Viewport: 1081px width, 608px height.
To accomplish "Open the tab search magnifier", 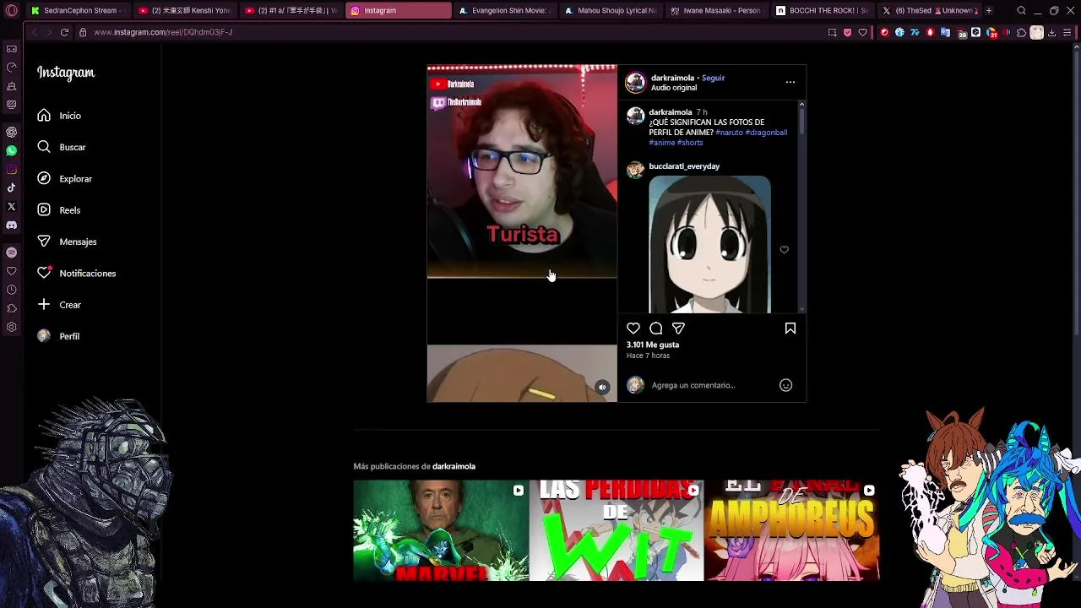I will click(x=1021, y=11).
